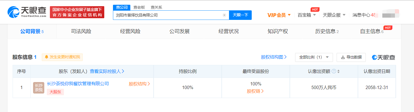Expand the 天眼企服 dropdown
The height and width of the screenshot is (112, 414).
click(334, 15)
